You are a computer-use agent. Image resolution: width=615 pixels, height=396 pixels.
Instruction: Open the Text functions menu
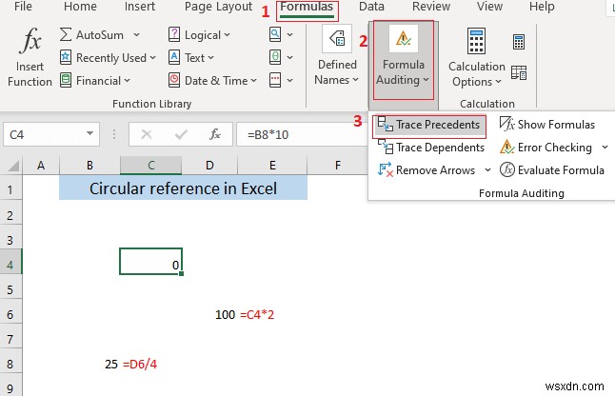click(x=191, y=58)
